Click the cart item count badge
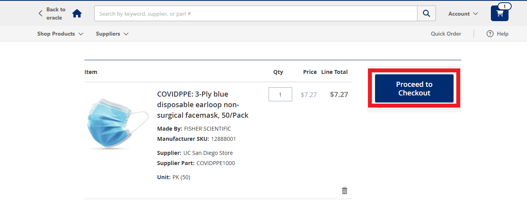The width and height of the screenshot is (527, 212). coord(504,6)
